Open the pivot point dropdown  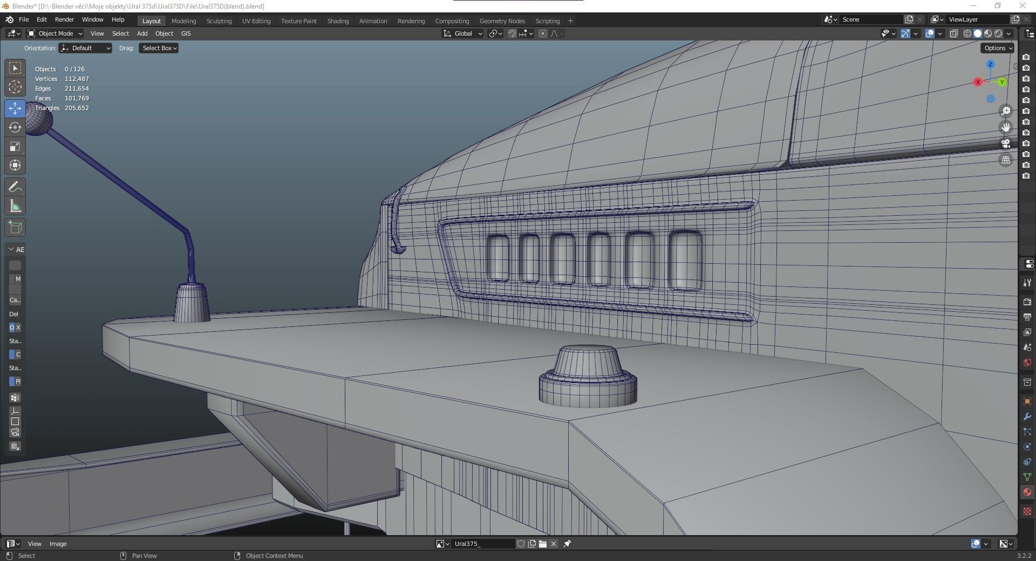coord(495,33)
